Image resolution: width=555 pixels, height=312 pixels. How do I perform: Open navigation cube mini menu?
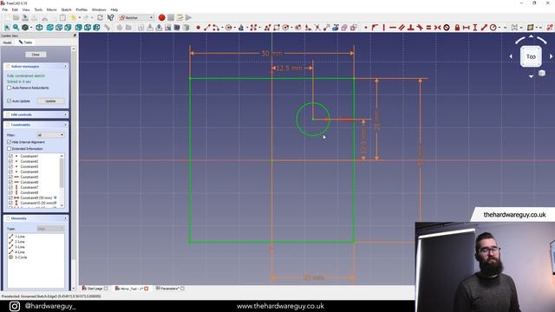pyautogui.click(x=541, y=73)
